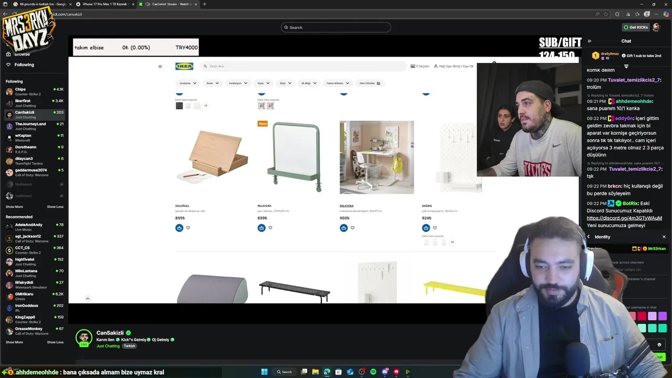Image resolution: width=672 pixels, height=378 pixels.
Task: Open the İl Seçiniz store selector
Action: (x=420, y=66)
